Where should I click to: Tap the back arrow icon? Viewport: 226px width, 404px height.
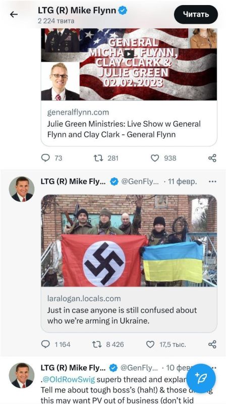pos(14,15)
